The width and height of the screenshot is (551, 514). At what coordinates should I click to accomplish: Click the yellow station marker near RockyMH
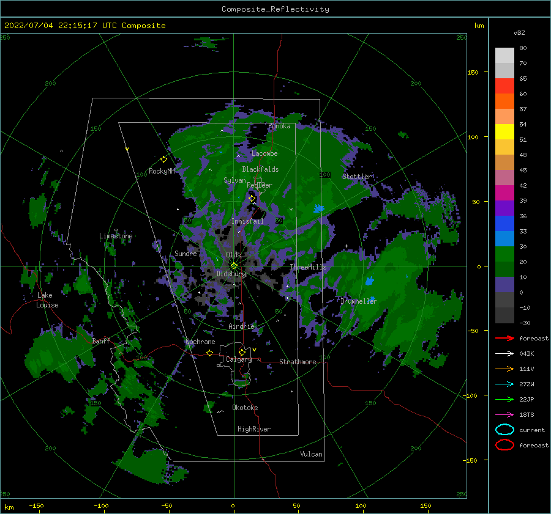click(x=163, y=160)
